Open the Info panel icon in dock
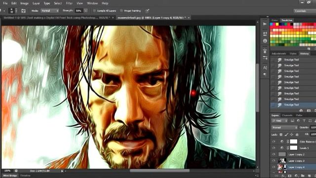 [265, 41]
